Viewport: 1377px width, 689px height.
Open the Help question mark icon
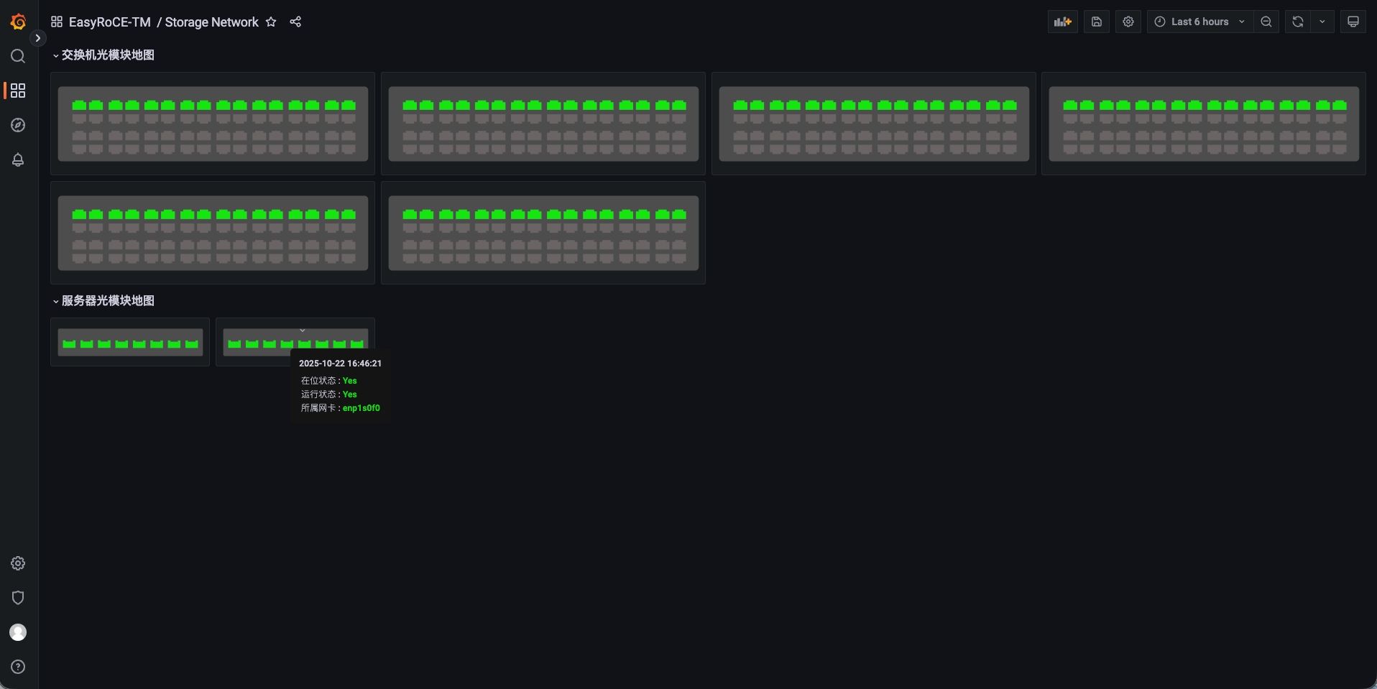click(18, 667)
